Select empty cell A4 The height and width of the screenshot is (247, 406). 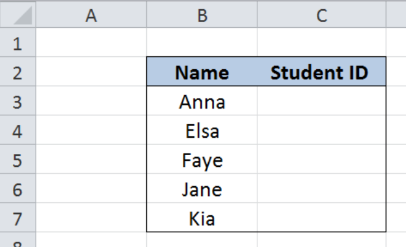[91, 130]
